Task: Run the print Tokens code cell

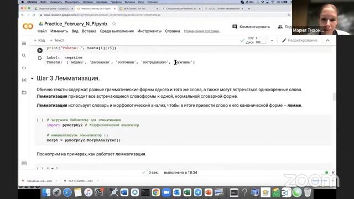Action: coord(40,50)
